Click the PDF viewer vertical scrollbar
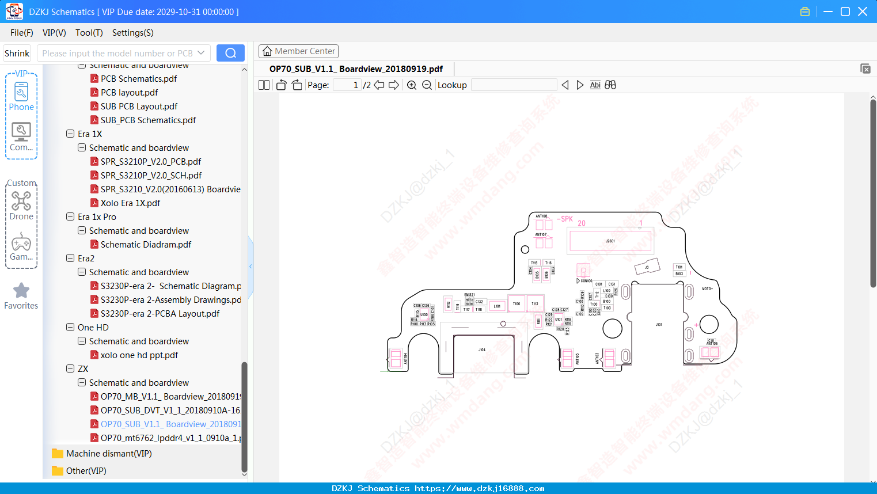 [x=873, y=193]
